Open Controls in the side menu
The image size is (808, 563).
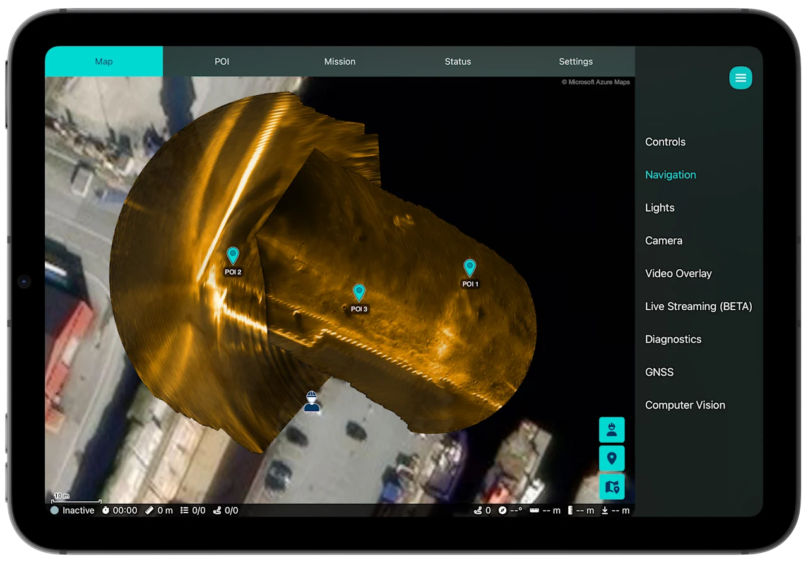point(665,142)
